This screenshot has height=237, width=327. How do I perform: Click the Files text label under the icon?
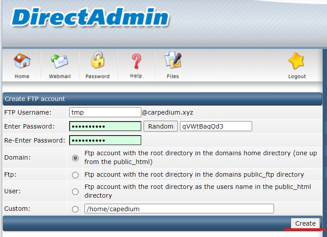point(173,77)
